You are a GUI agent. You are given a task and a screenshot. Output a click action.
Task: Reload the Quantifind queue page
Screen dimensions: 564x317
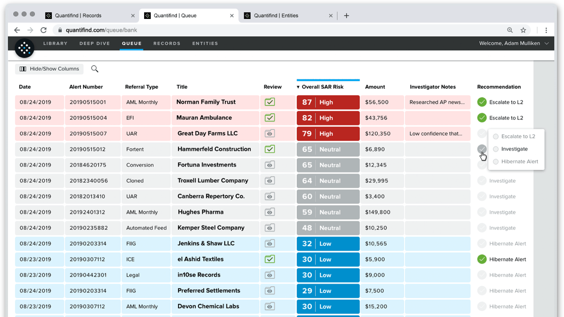tap(43, 30)
